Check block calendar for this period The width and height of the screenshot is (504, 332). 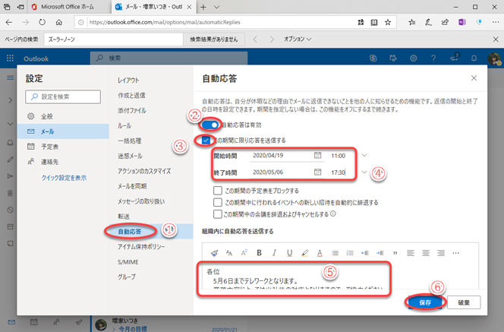click(x=218, y=191)
